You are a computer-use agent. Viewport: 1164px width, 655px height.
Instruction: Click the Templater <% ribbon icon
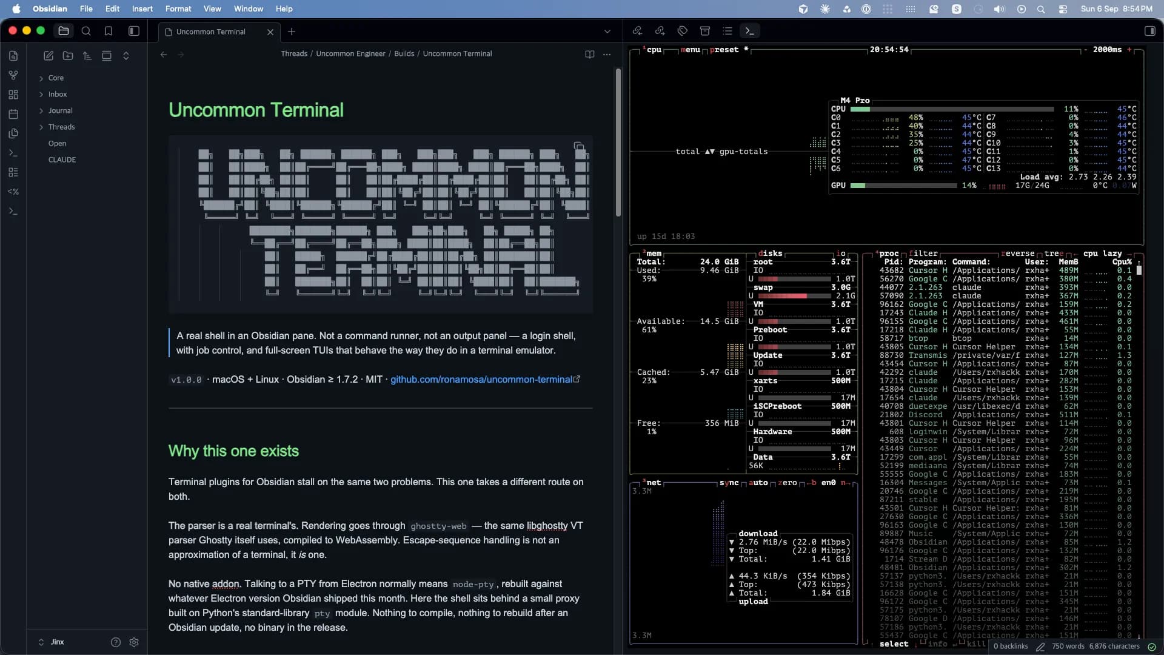pos(13,192)
